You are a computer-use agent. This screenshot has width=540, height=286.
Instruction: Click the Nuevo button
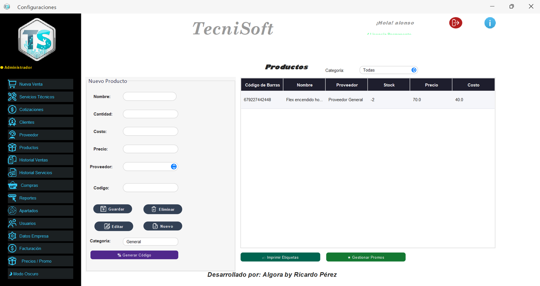tap(163, 226)
